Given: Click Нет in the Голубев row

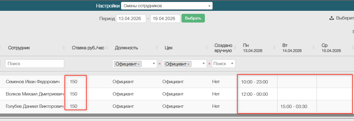Looking at the screenshot, I should coord(216,106).
